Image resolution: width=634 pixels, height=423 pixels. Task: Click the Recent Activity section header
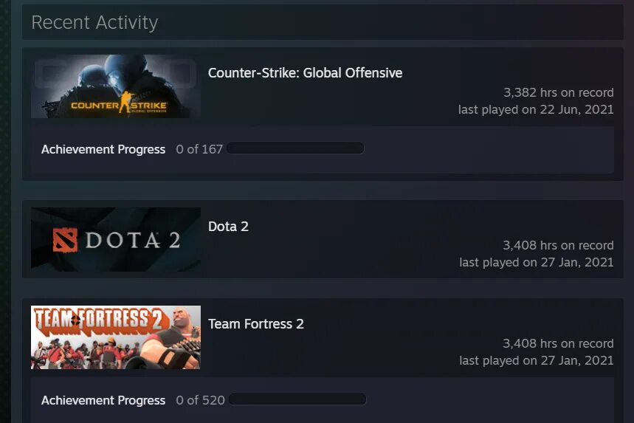click(x=94, y=22)
